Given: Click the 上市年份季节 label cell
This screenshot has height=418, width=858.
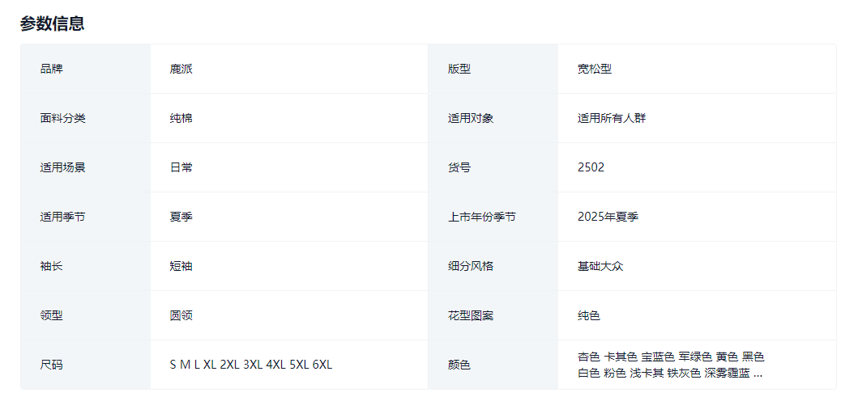Looking at the screenshot, I should tap(481, 217).
